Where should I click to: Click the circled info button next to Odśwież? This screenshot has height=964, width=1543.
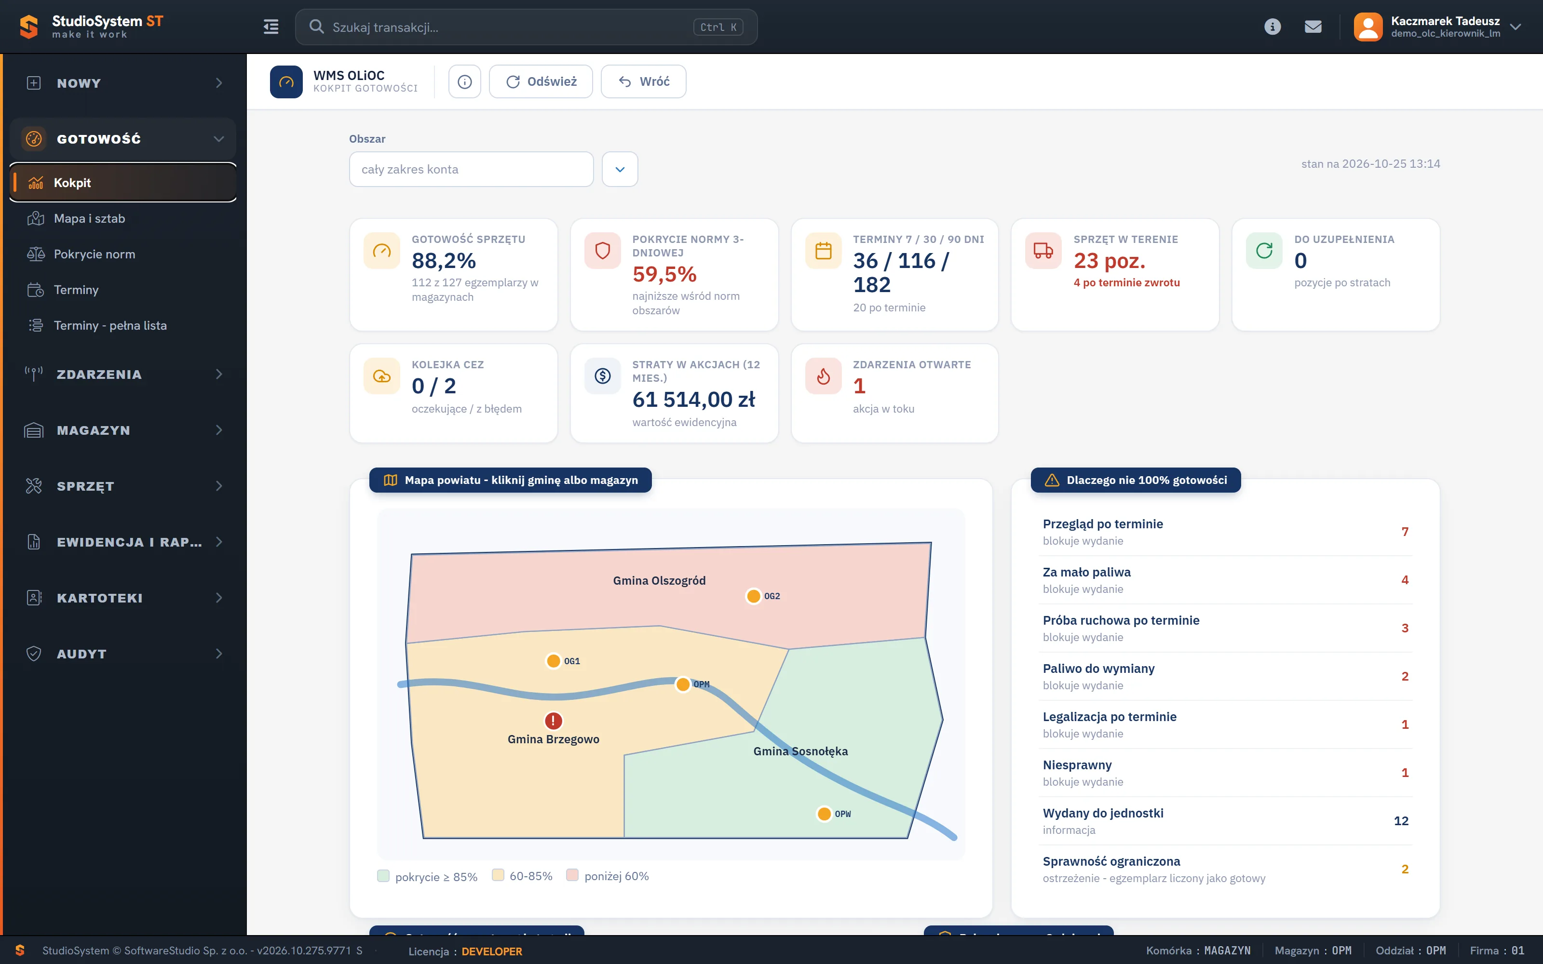coord(465,81)
